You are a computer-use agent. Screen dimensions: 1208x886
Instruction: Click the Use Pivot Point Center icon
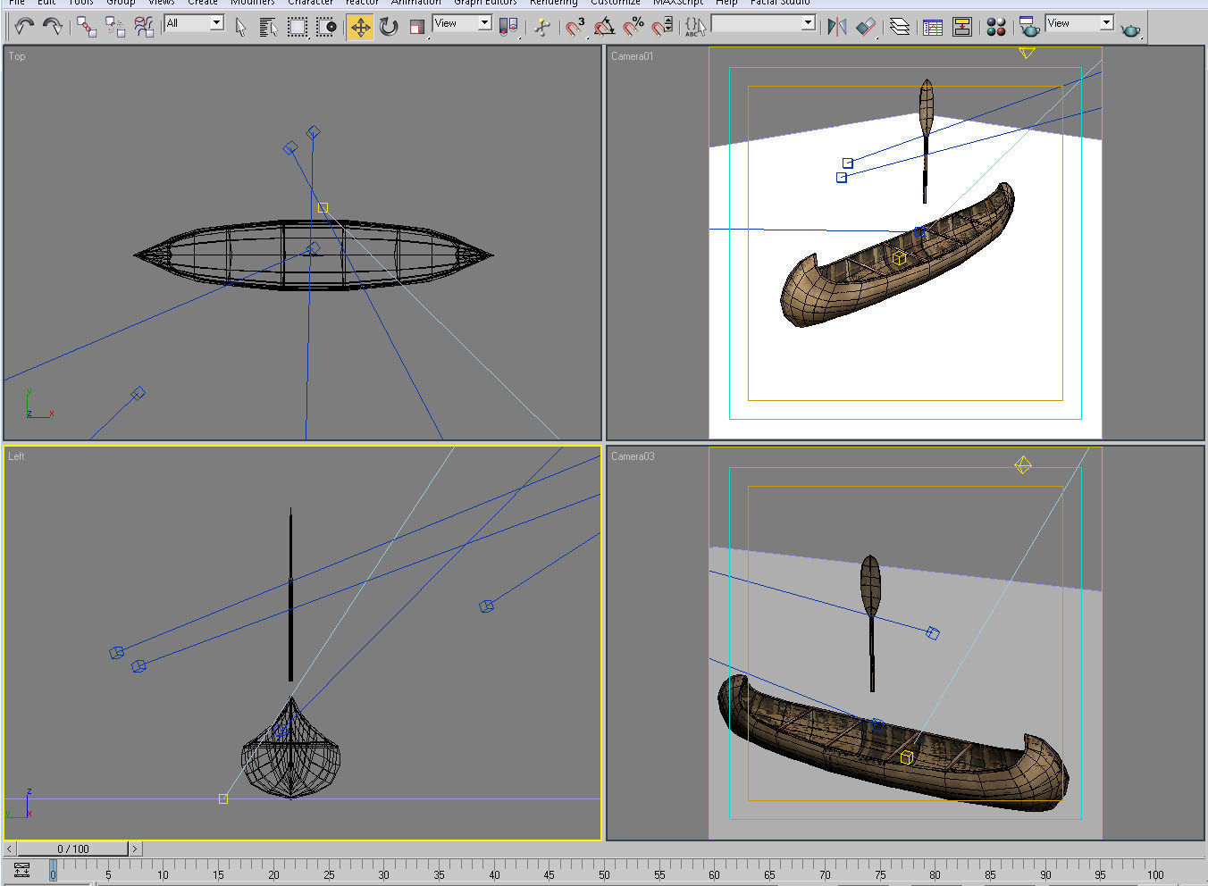[x=508, y=27]
